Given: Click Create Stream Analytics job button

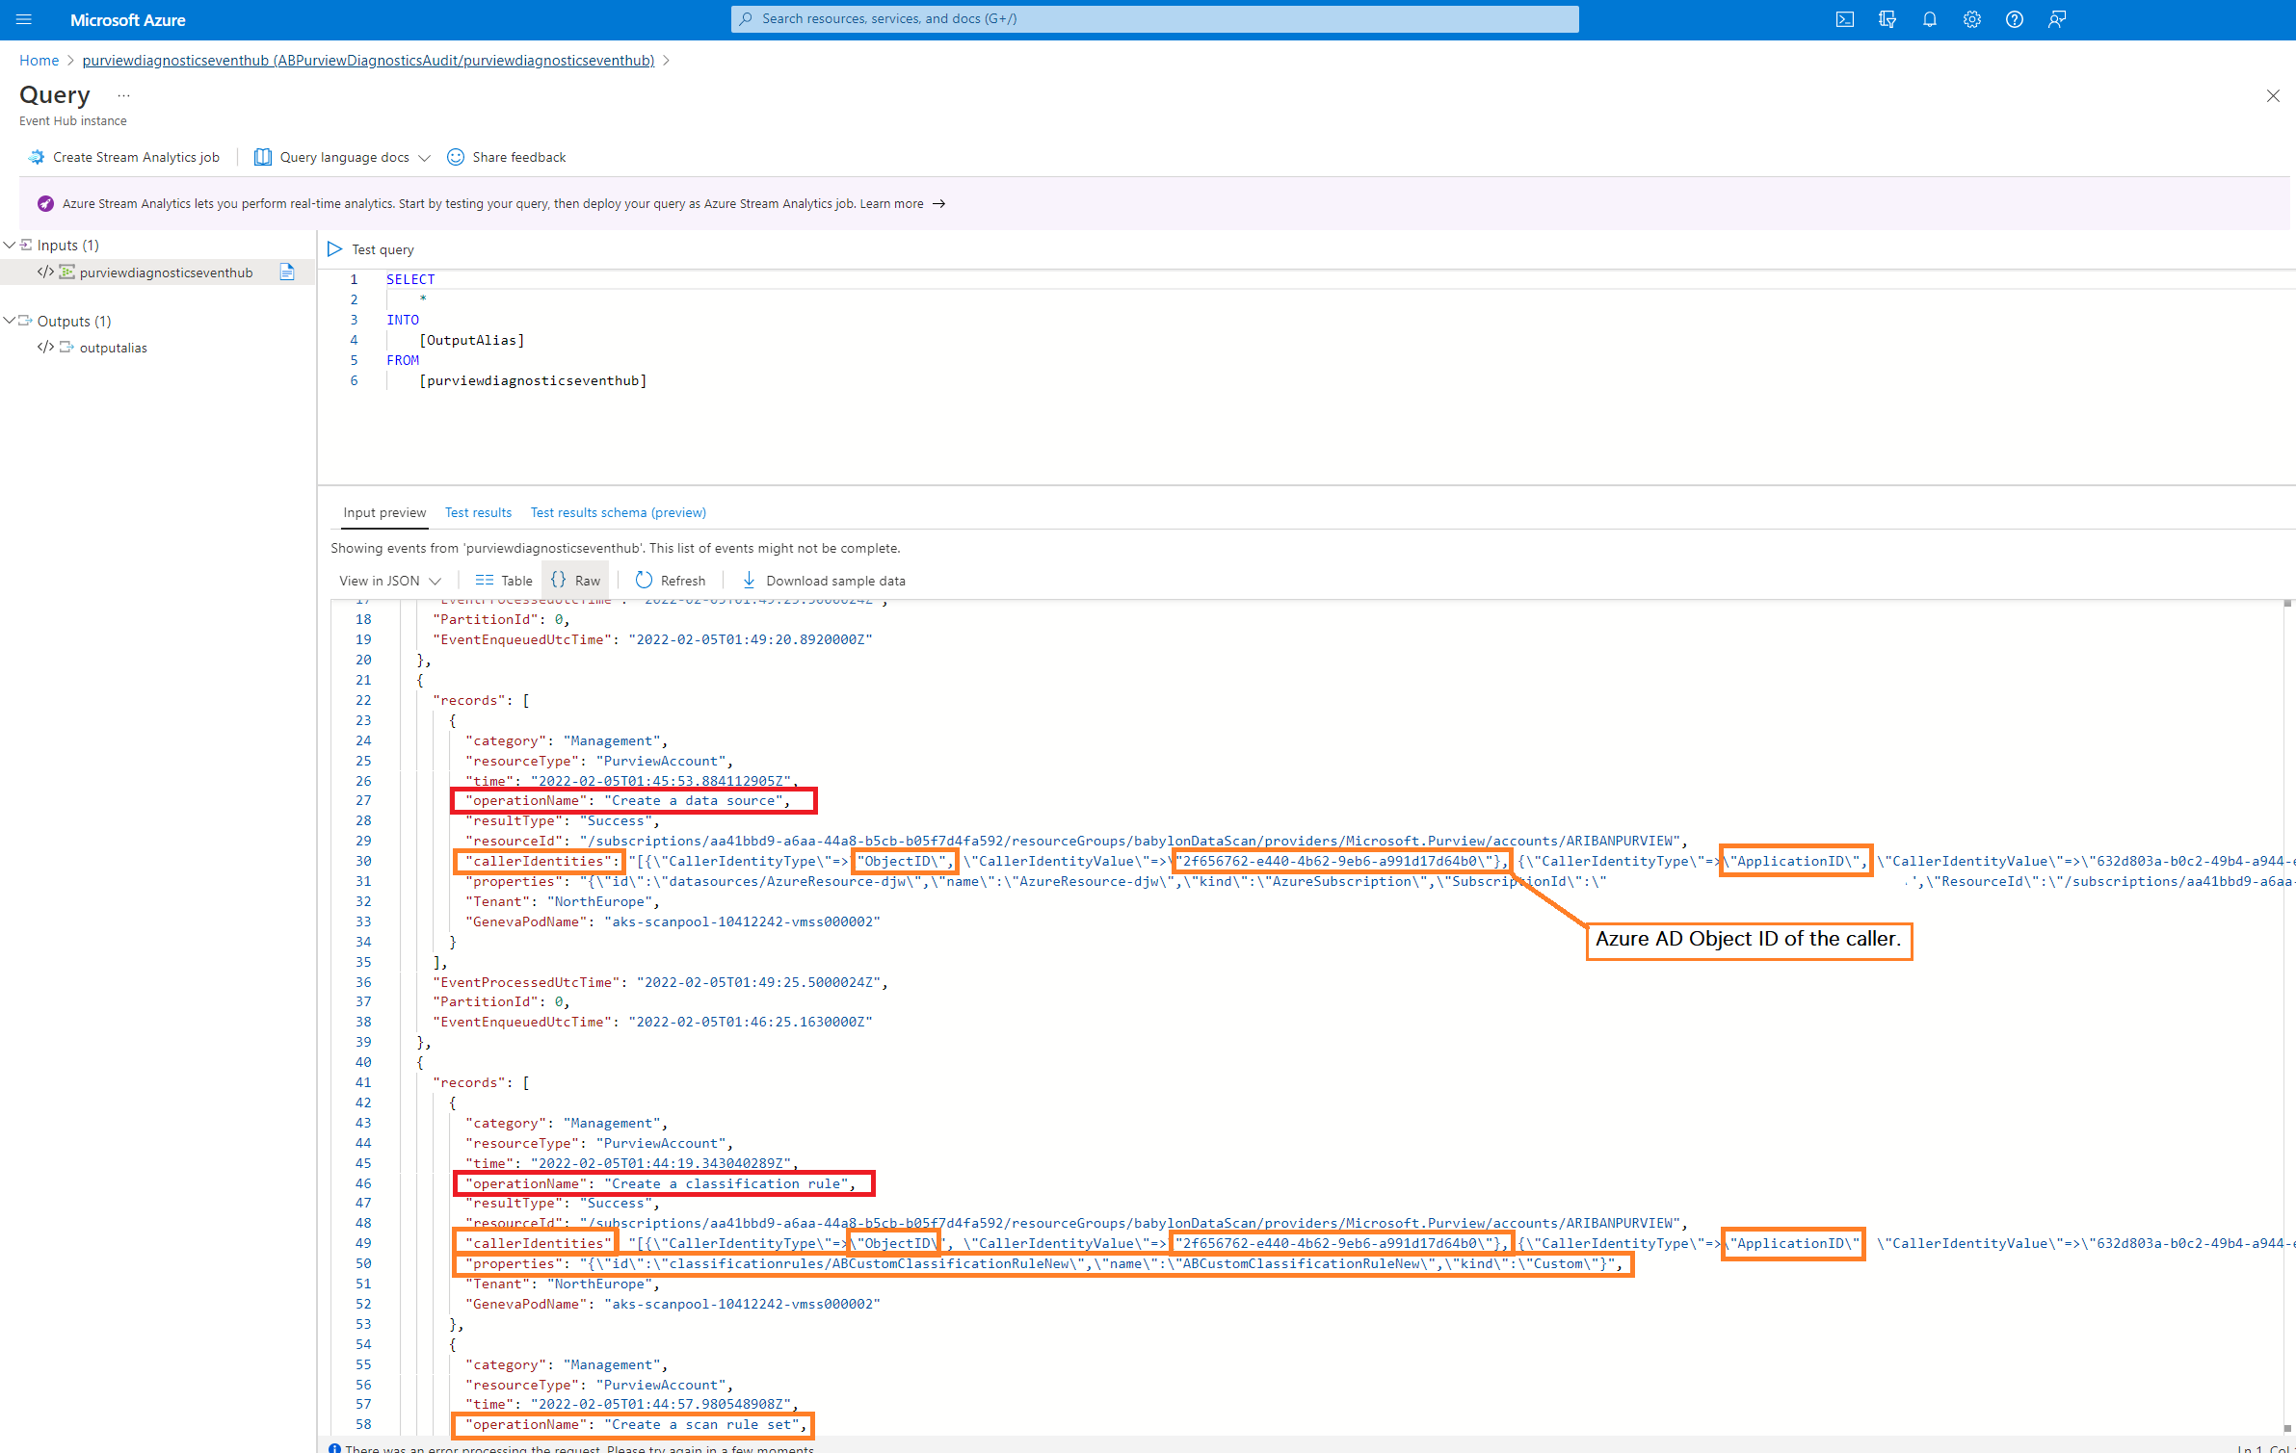Looking at the screenshot, I should pyautogui.click(x=124, y=157).
